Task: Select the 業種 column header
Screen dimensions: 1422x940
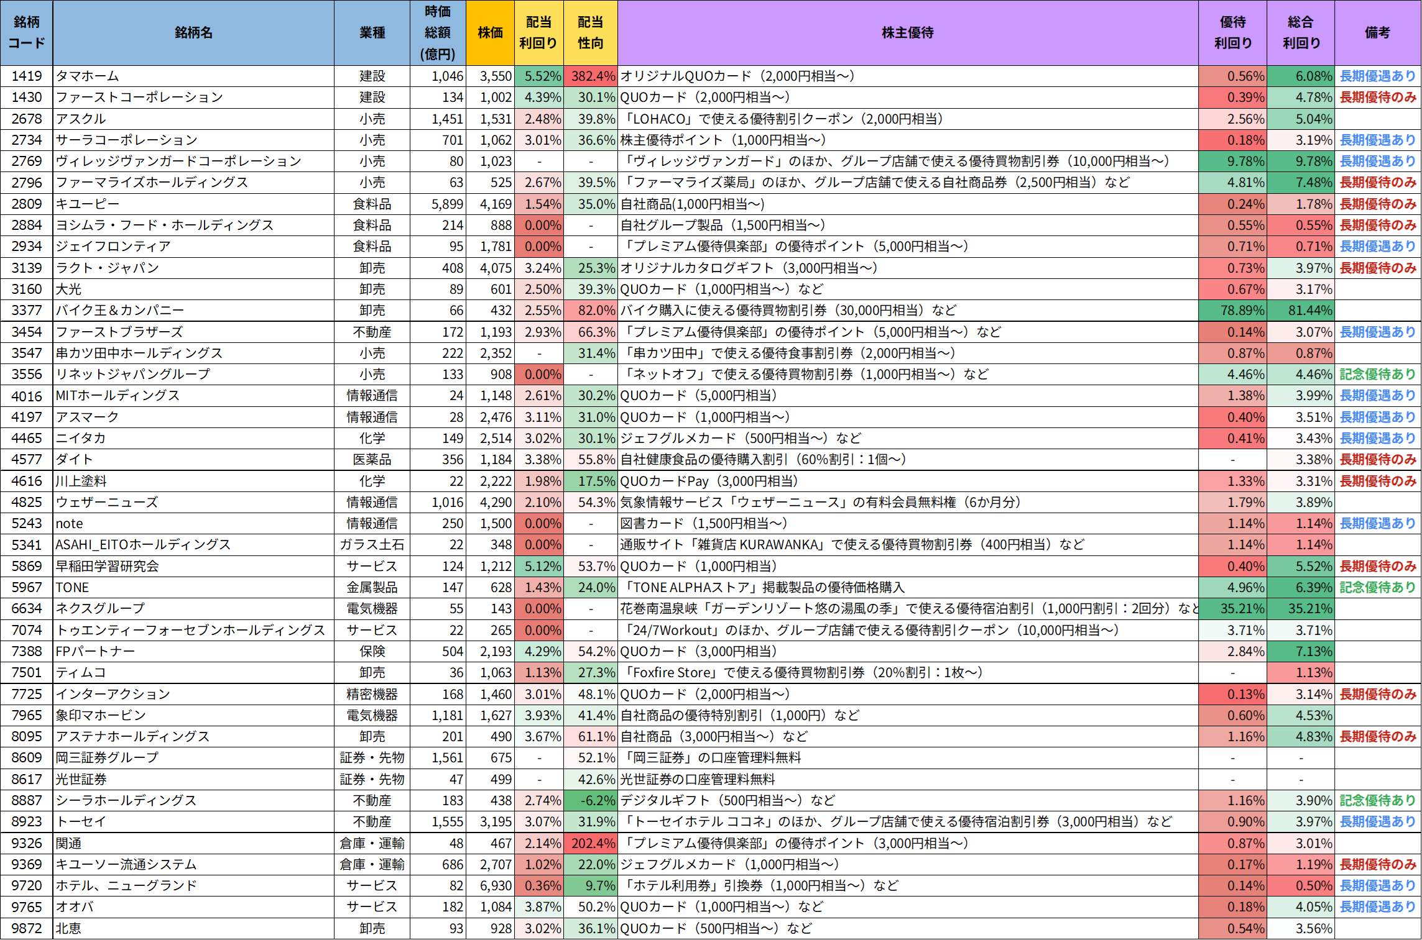Action: click(x=372, y=32)
